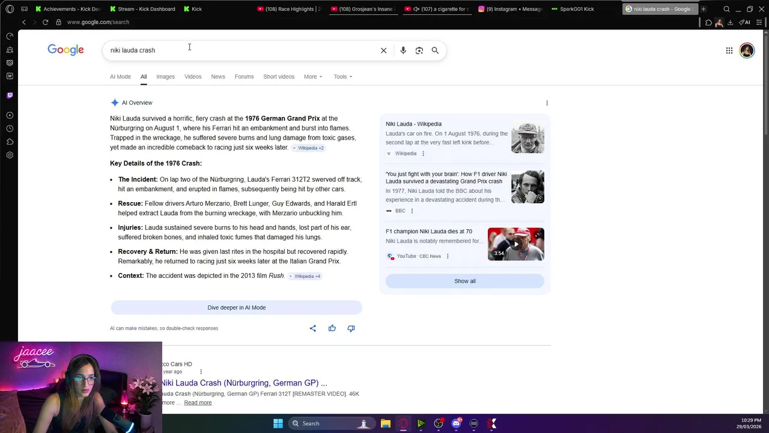Click Dive deeper in AI Mode button
769x433 pixels.
pyautogui.click(x=237, y=307)
